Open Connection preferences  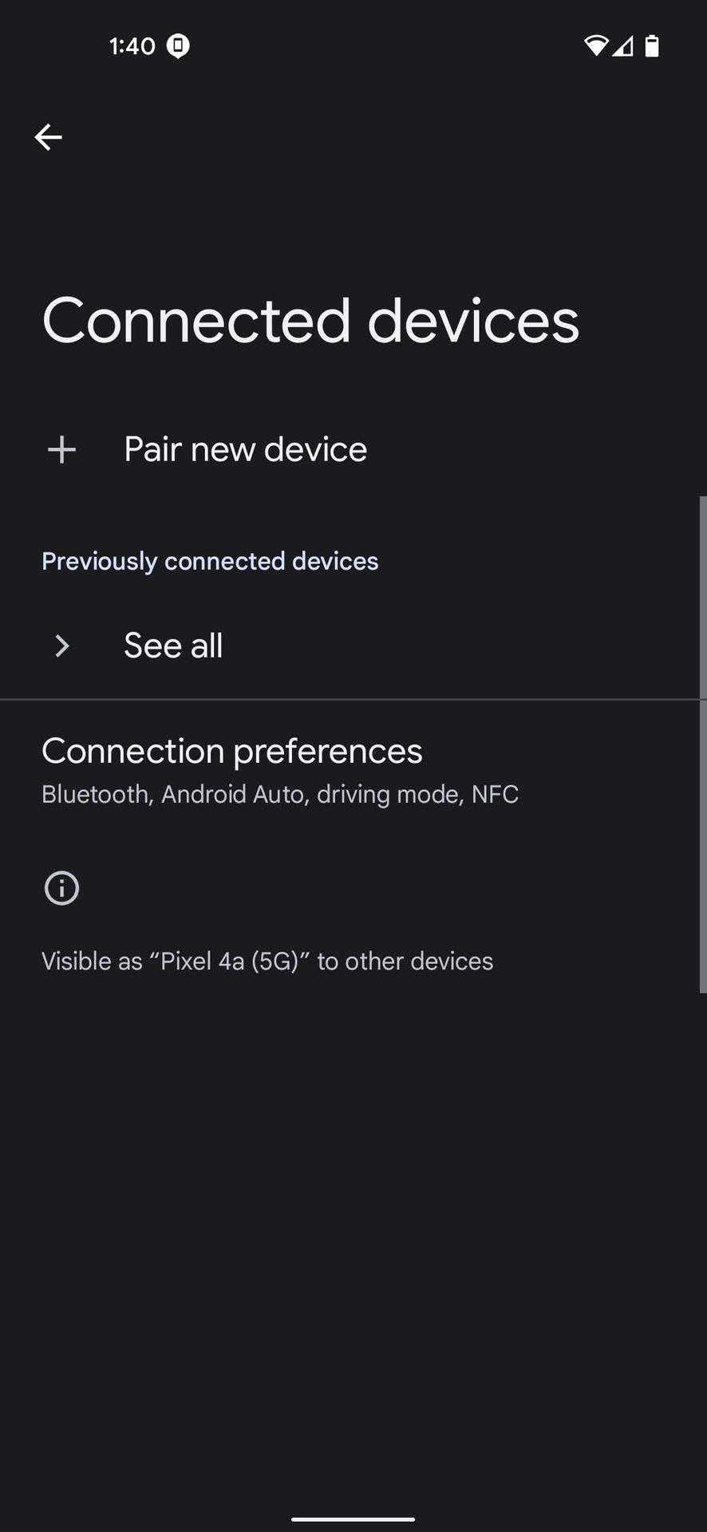click(x=231, y=751)
